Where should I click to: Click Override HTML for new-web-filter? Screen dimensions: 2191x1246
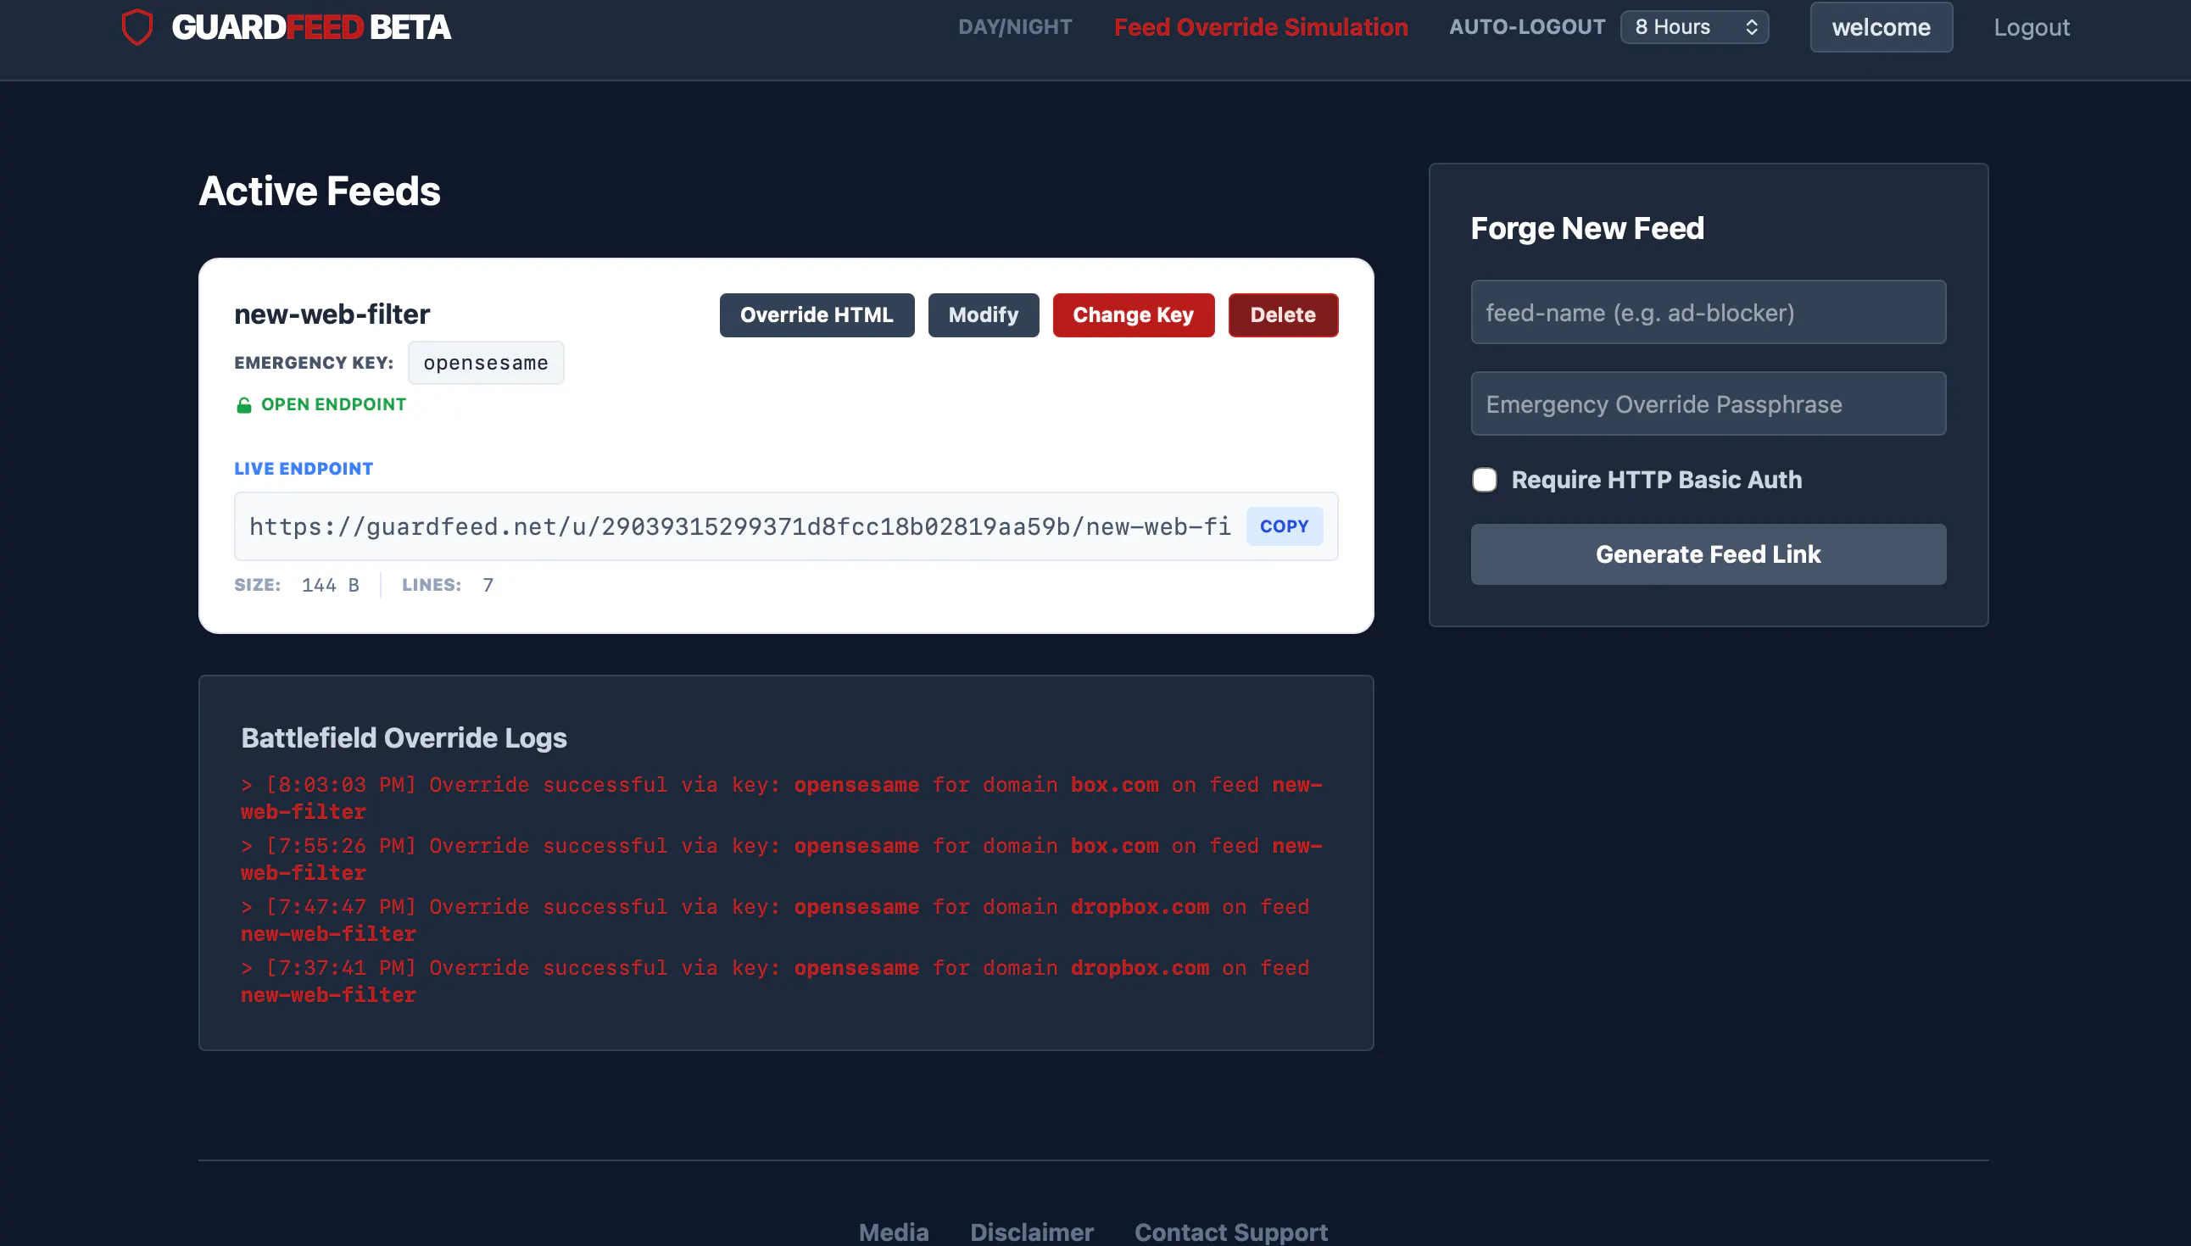817,315
